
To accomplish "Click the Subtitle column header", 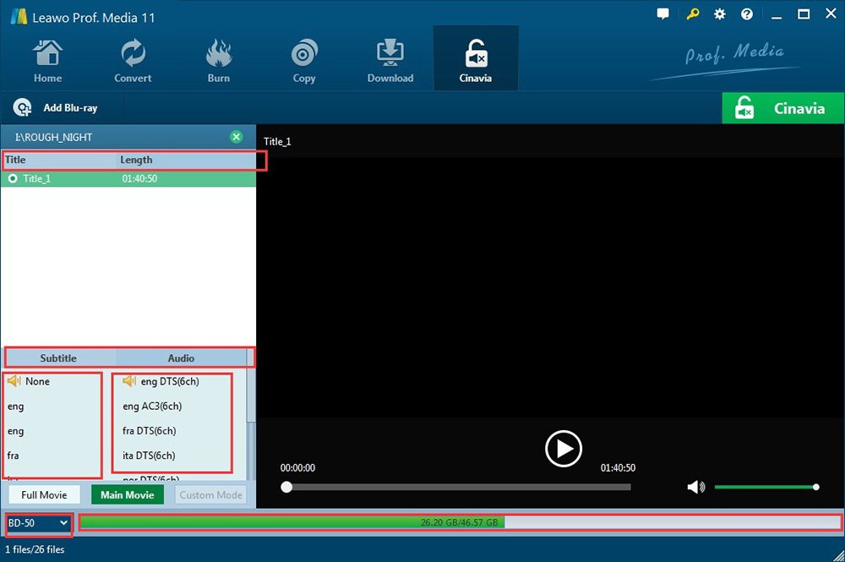I will 58,357.
